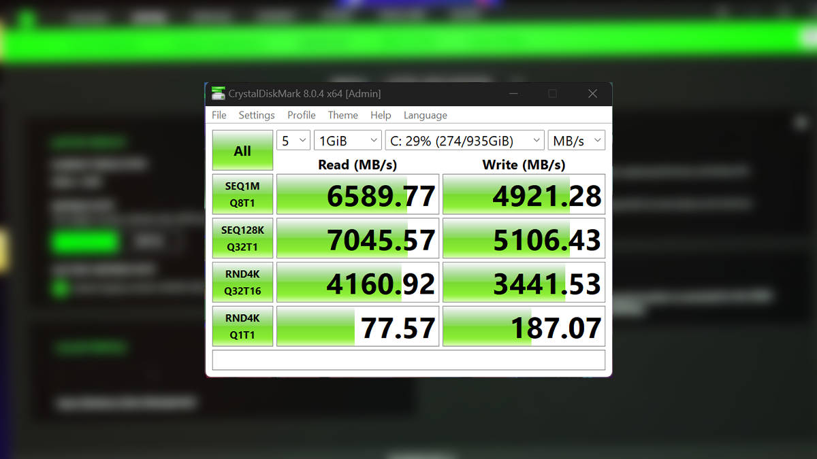Open the C: drive selection dropdown
Image resolution: width=817 pixels, height=459 pixels.
pyautogui.click(x=464, y=141)
